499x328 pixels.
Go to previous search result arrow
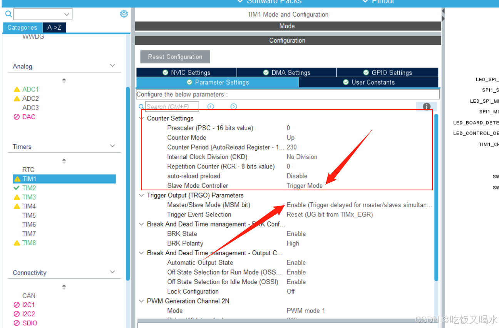pyautogui.click(x=211, y=107)
